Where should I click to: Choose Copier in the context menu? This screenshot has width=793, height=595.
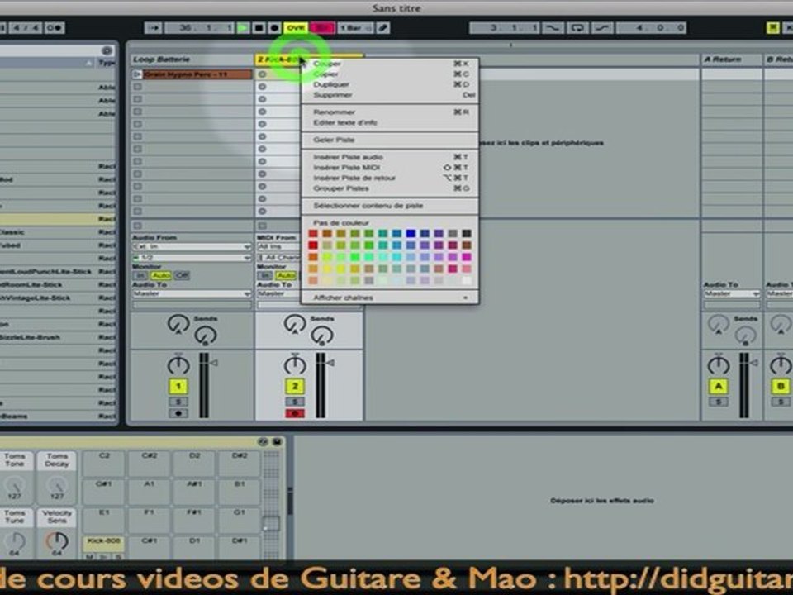[x=391, y=74]
